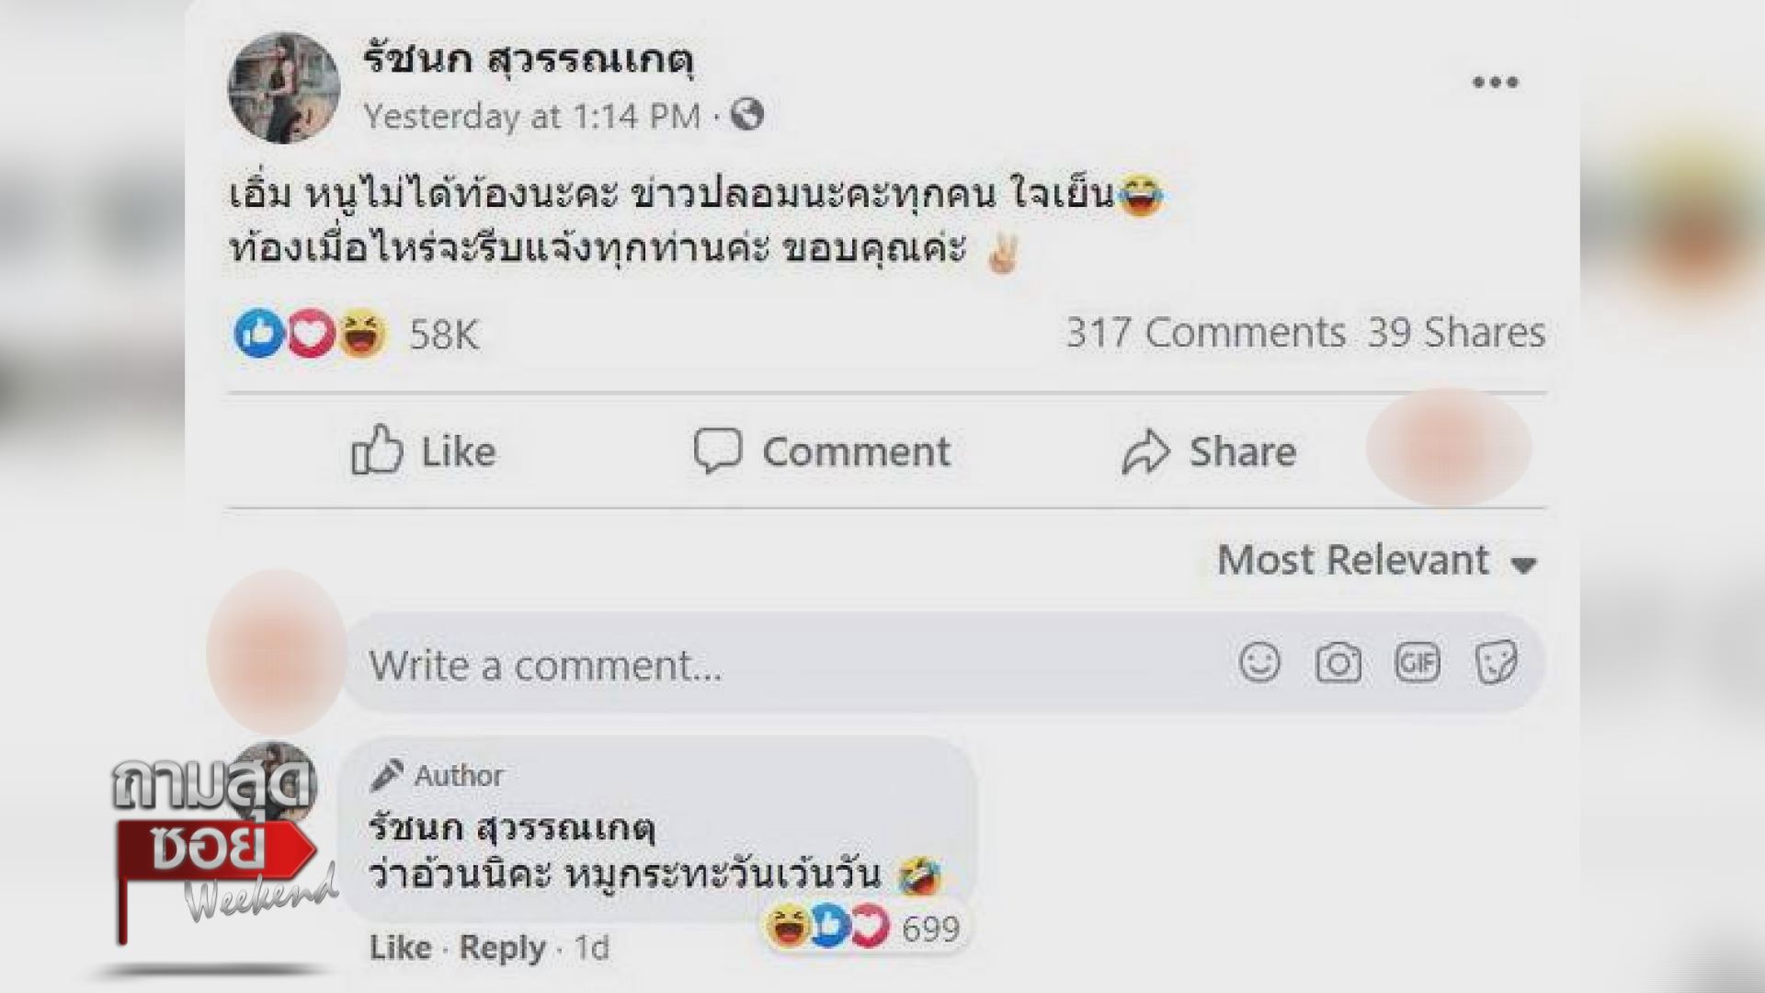1765x993 pixels.
Task: View the 39 Shares list
Action: tap(1456, 333)
